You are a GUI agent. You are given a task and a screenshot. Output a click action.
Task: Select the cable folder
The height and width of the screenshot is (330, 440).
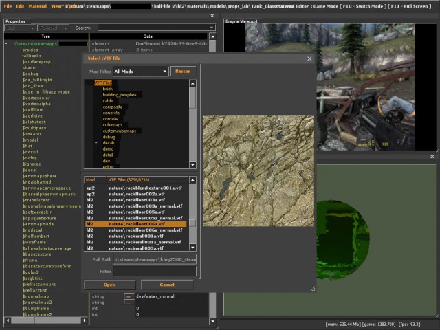[108, 101]
